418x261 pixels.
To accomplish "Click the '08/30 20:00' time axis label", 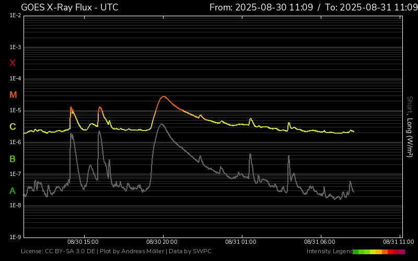I will [162, 242].
